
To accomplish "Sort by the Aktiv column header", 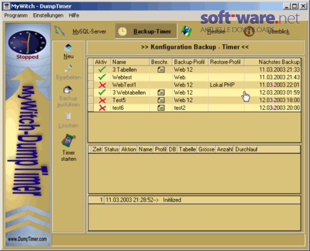I will pos(102,62).
